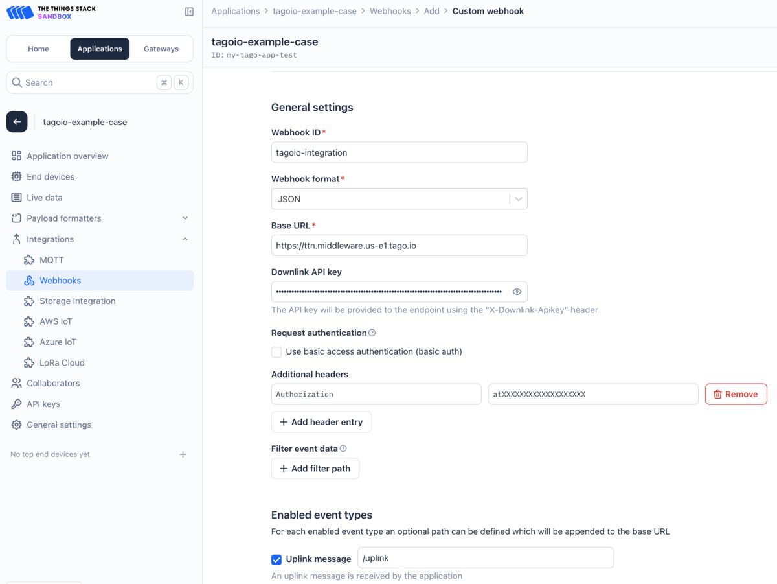Image resolution: width=777 pixels, height=584 pixels.
Task: Click the Webhook ID field
Action: 400,152
